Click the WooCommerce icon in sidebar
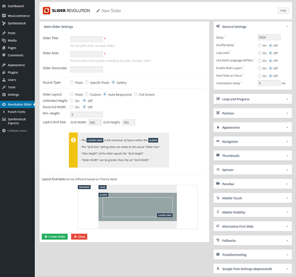 pos(4,16)
